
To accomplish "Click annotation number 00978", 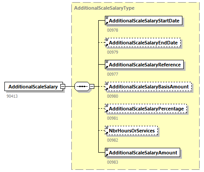I will click(112, 30).
